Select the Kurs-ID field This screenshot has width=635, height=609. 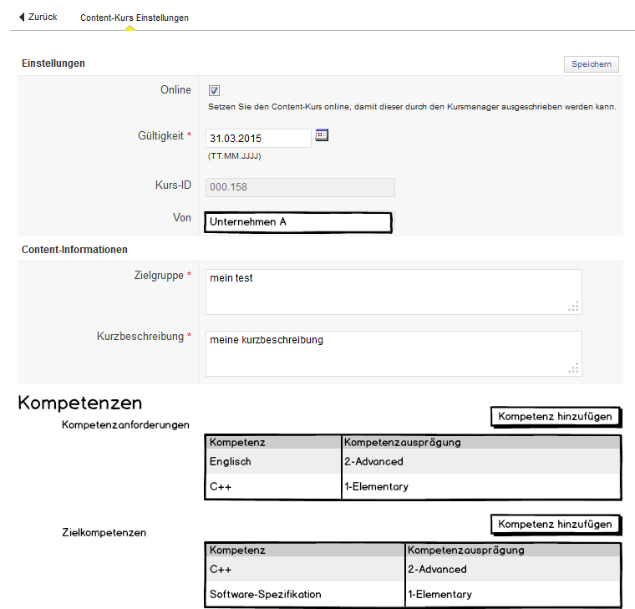point(300,187)
